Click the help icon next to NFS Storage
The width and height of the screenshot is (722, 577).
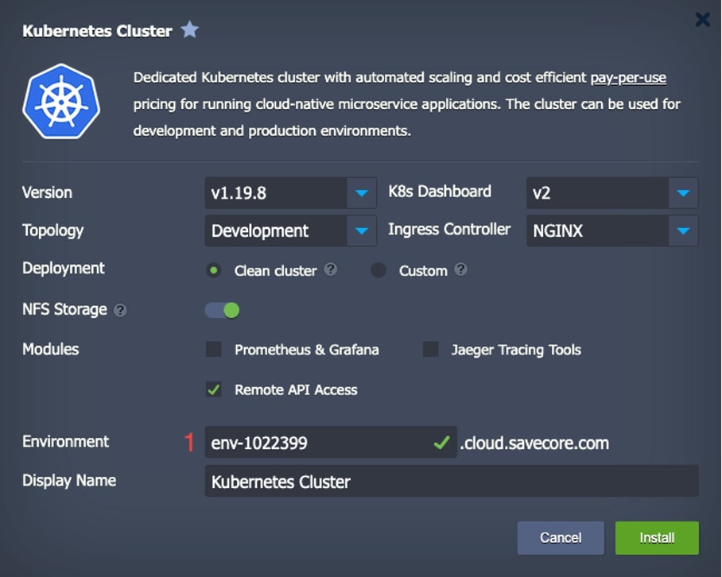pyautogui.click(x=120, y=310)
